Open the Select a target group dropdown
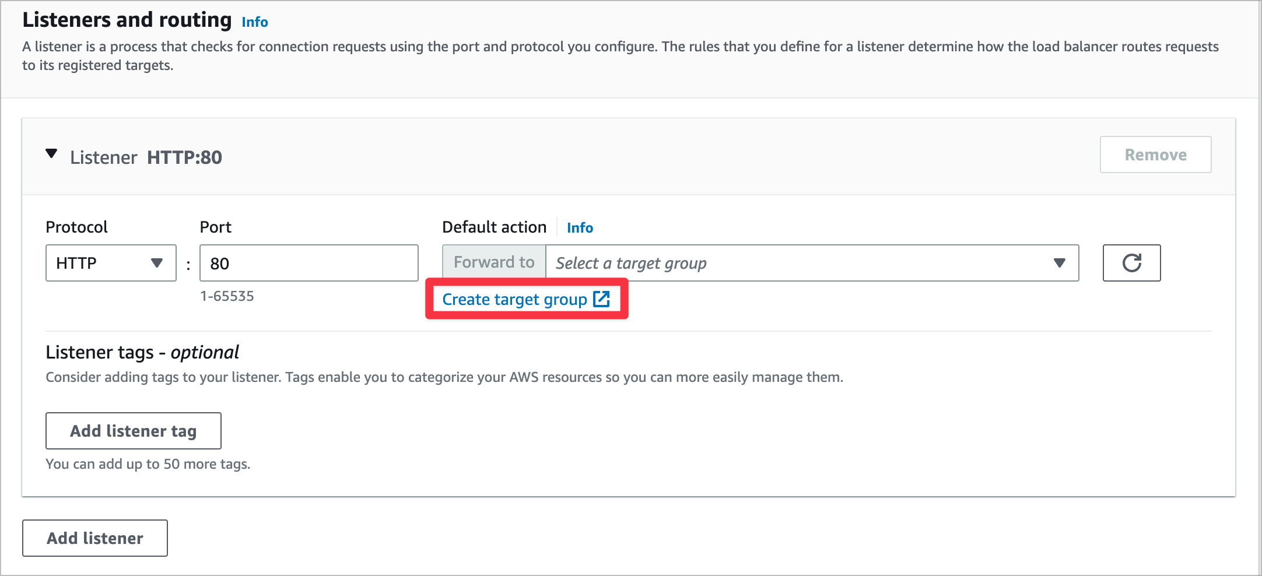1262x576 pixels. click(812, 263)
